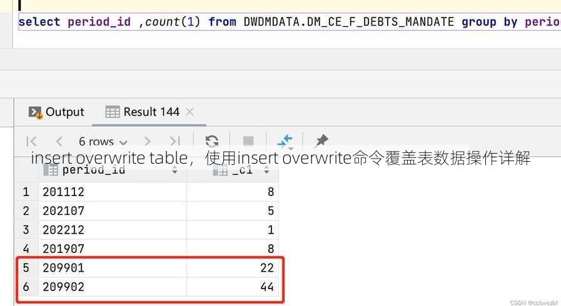The width and height of the screenshot is (561, 306).
Task: Select the _c1 value 5
Action: click(233, 210)
